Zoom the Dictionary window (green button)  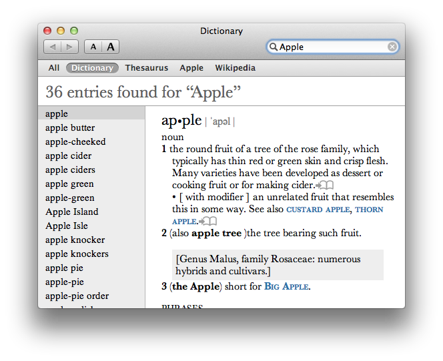point(74,31)
